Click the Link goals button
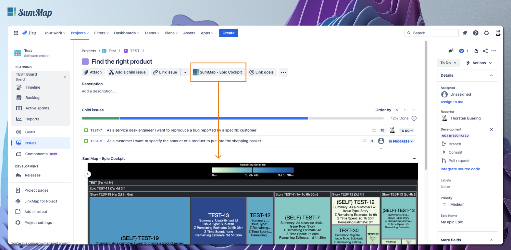 coord(262,72)
